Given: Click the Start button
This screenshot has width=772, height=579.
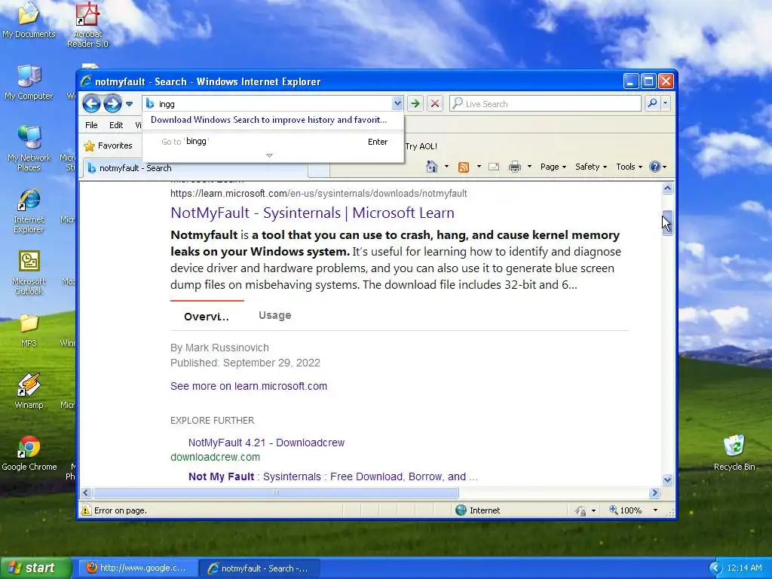Looking at the screenshot, I should (x=36, y=568).
